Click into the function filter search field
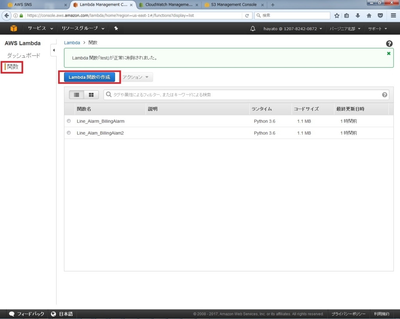Screen dimensions: 400x319 246,95
